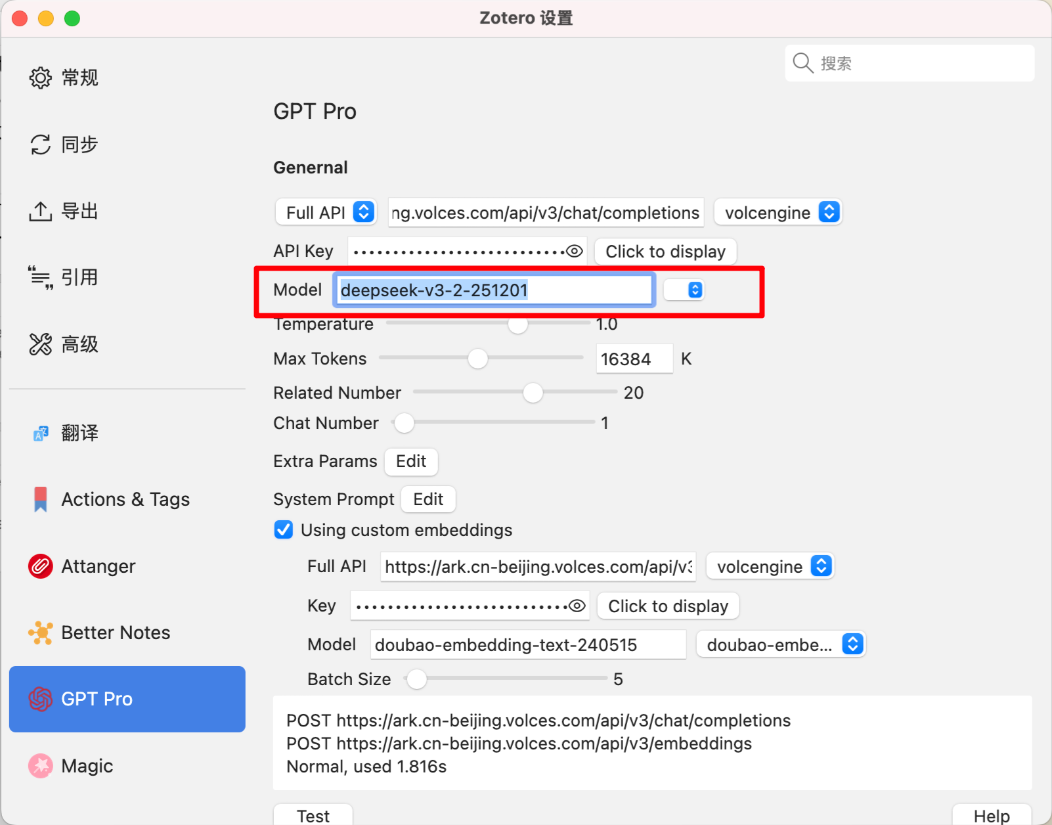This screenshot has width=1052, height=825.
Task: Edit the System Prompt
Action: click(428, 499)
